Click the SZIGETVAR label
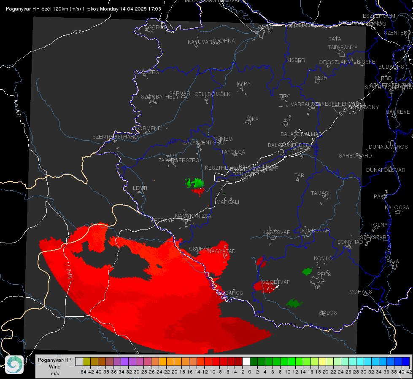 [x=276, y=282]
